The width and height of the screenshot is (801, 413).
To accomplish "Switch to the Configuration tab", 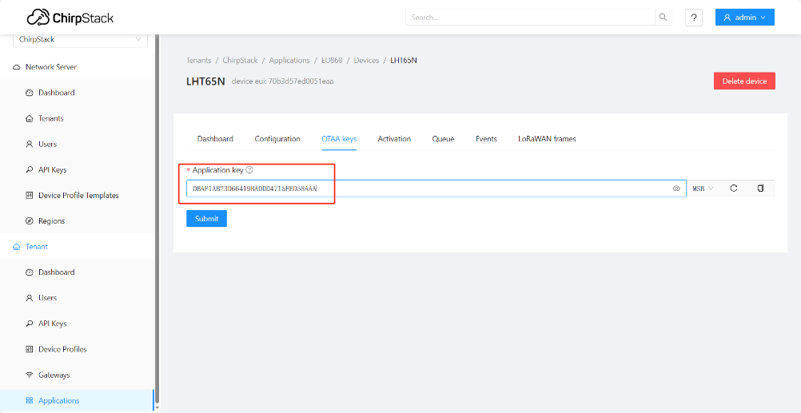I will 277,139.
